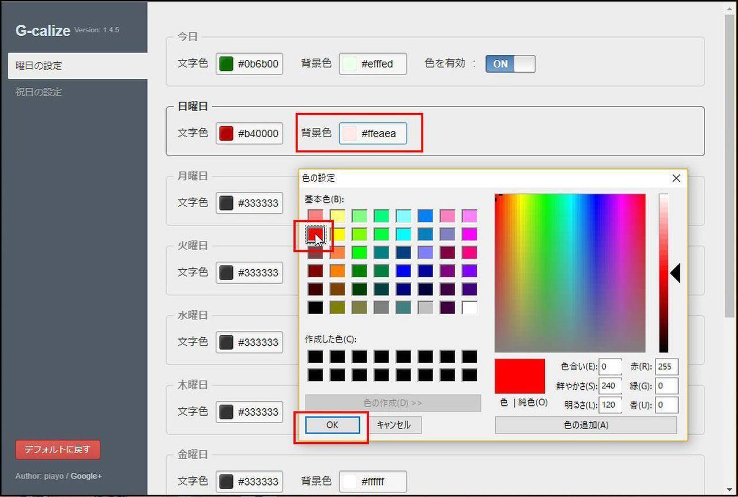Click the 色合い(E) hue input field
Screen dimensions: 738x497
click(610, 367)
